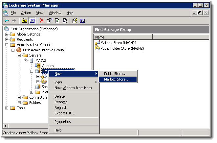The height and width of the screenshot is (143, 217).
Task: Select the Connectors tree item
Action: [38, 97]
